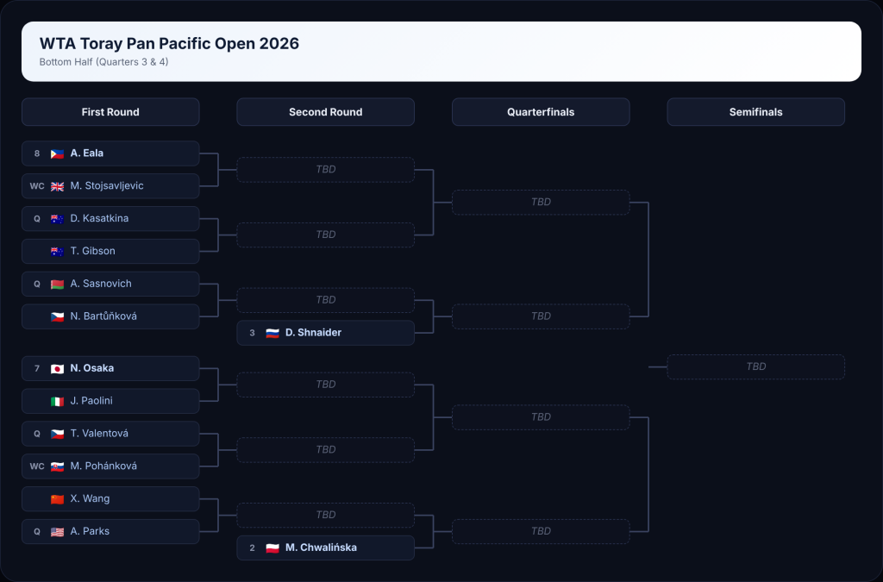Image resolution: width=883 pixels, height=582 pixels.
Task: Select the T. Valentová qualifier entry
Action: pos(110,434)
